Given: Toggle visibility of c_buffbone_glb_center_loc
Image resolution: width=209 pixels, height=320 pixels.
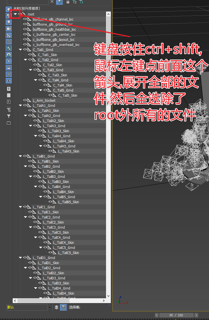Looking at the screenshot, I should pyautogui.click(x=25, y=34).
